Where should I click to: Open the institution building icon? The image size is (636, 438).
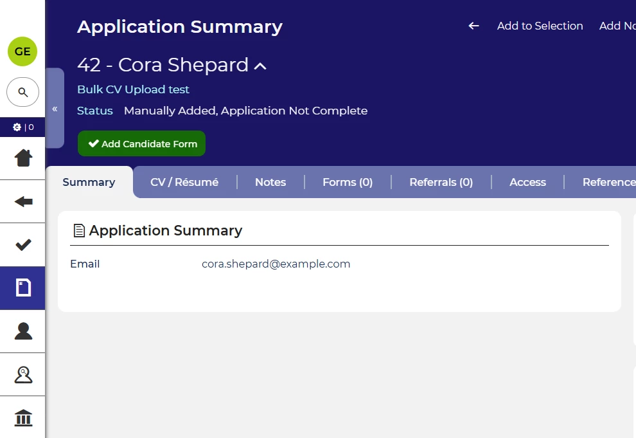23,418
